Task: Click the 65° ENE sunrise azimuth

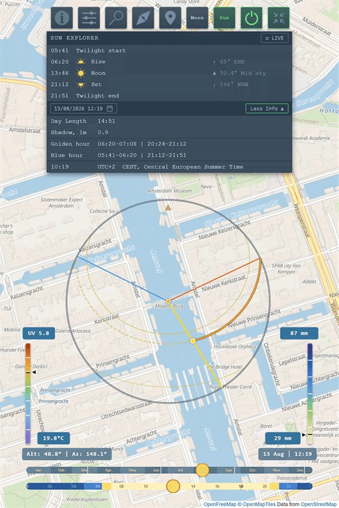Action: coord(232,62)
